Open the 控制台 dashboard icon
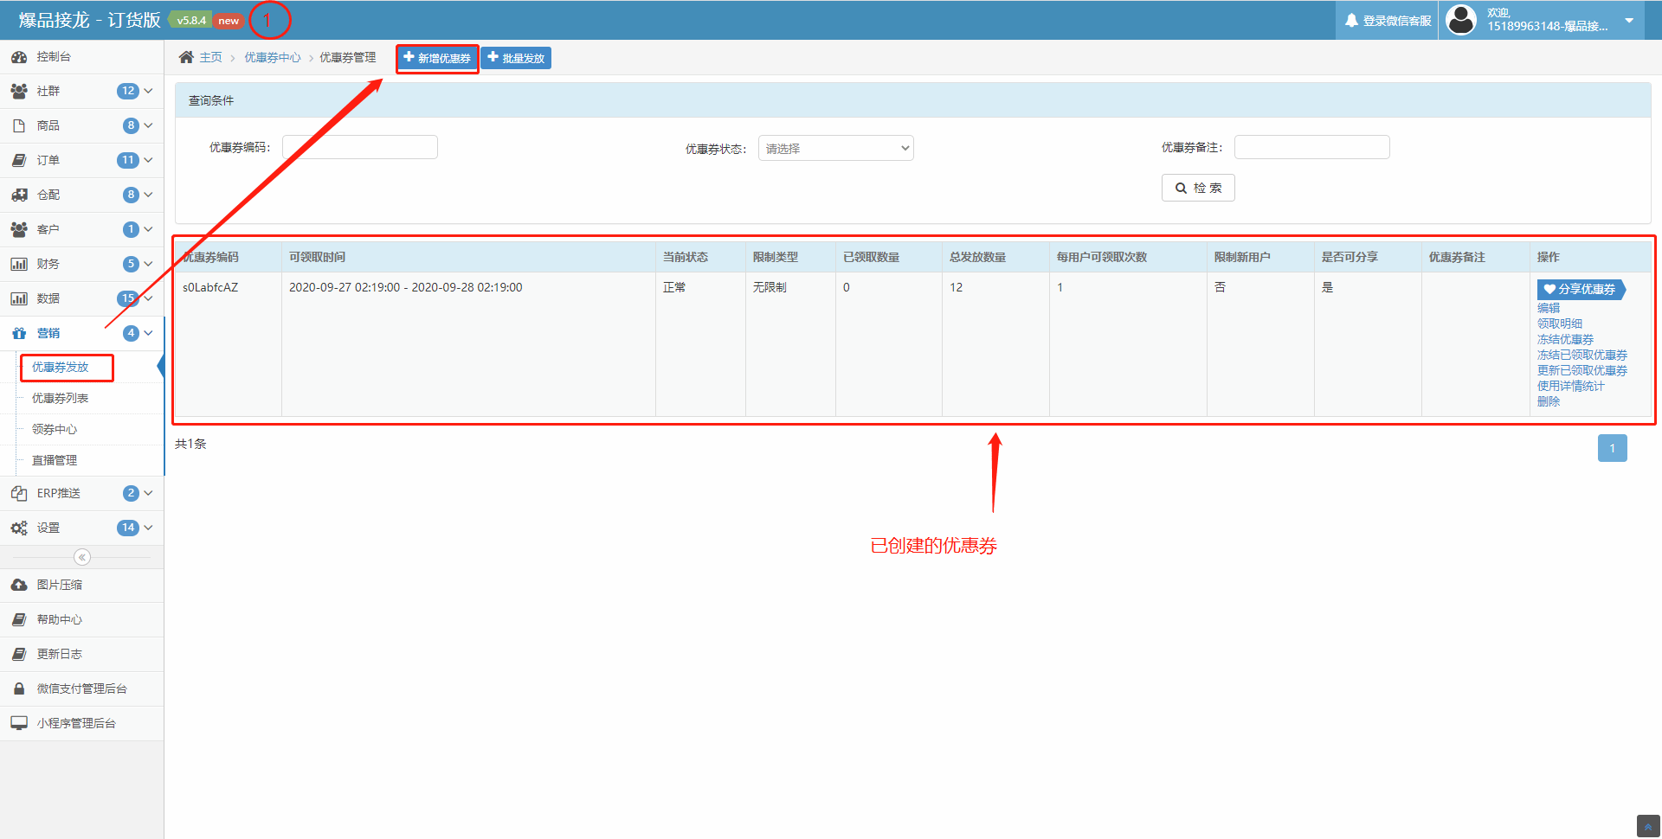The width and height of the screenshot is (1662, 839). [x=19, y=57]
